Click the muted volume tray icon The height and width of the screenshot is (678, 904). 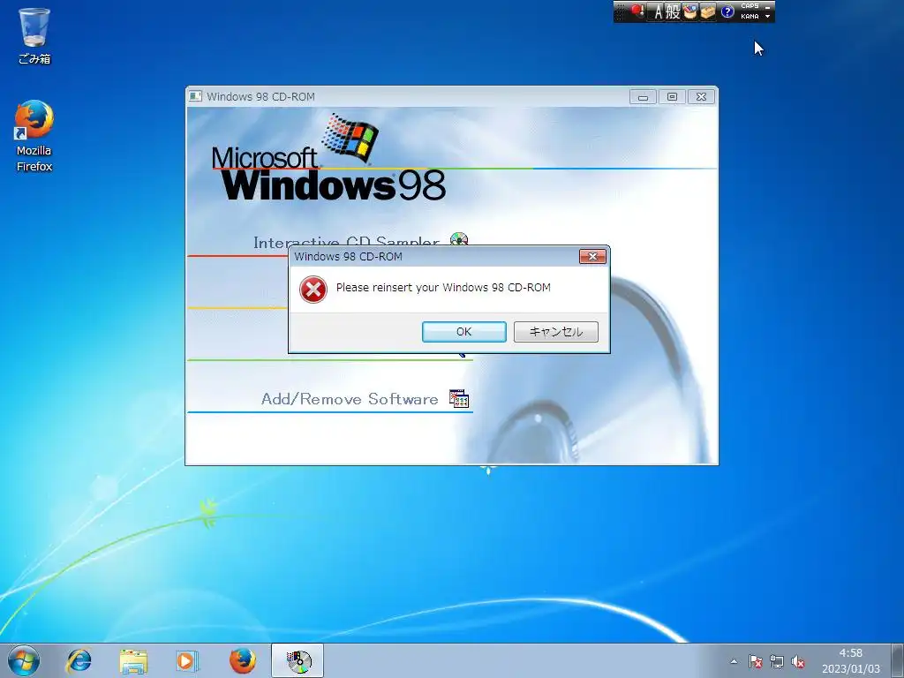tap(798, 661)
